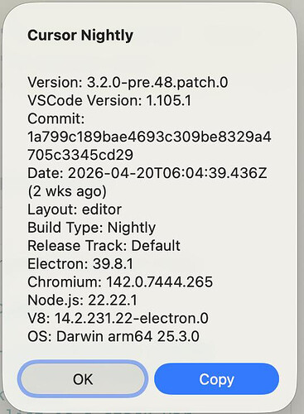Click the V8: 14.2.231.22-electron.0 line

coord(118,318)
